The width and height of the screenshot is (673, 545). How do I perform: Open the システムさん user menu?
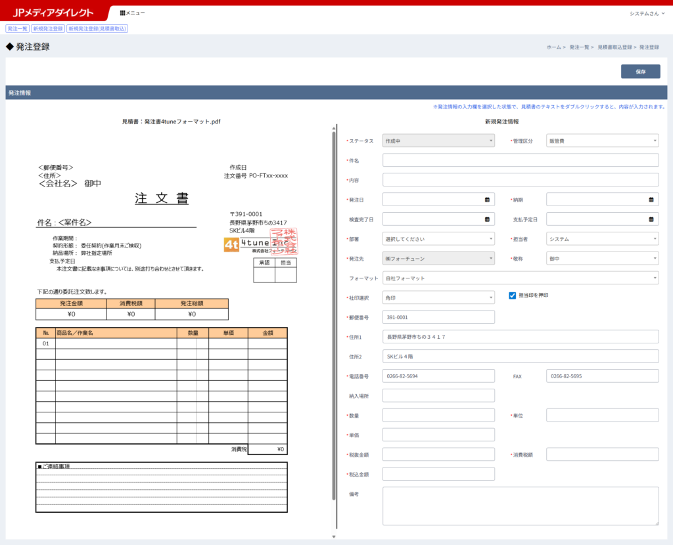pyautogui.click(x=645, y=13)
